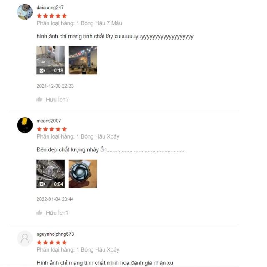This screenshot has height=267, width=267.
Task: Open means2007's black profile avatar
Action: tap(25, 125)
